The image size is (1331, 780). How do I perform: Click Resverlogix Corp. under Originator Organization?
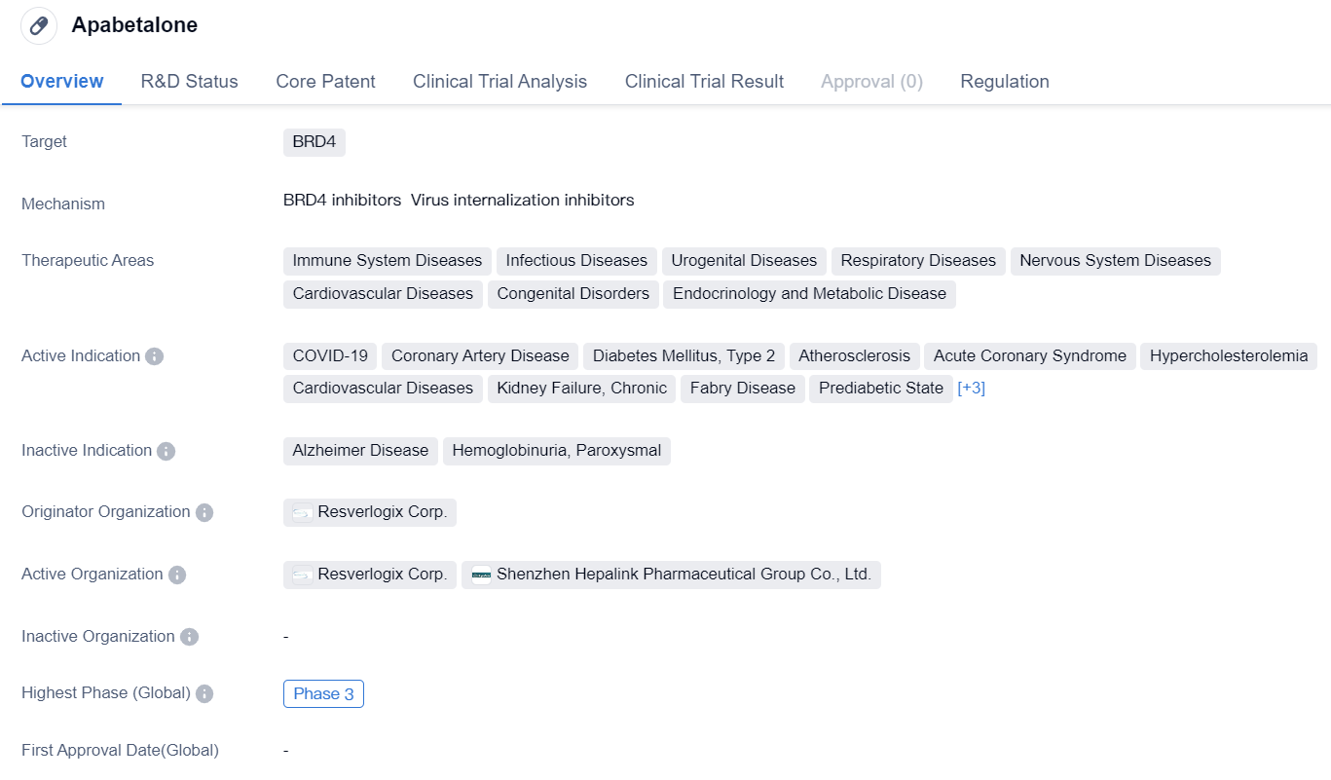(370, 512)
